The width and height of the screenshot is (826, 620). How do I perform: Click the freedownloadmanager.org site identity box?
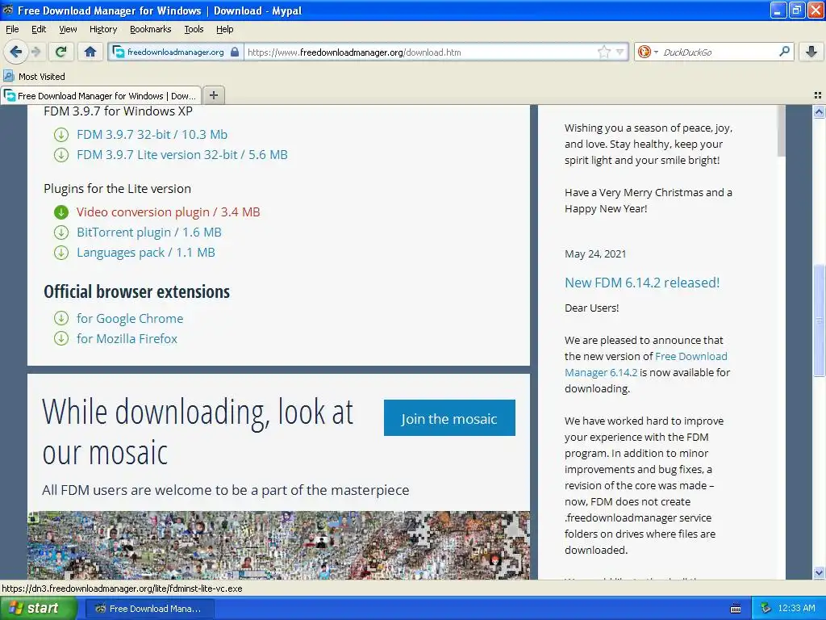point(175,52)
